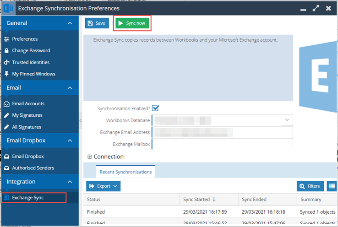The width and height of the screenshot is (338, 227).
Task: Collapse the Integration section chevron
Action: coord(70,182)
